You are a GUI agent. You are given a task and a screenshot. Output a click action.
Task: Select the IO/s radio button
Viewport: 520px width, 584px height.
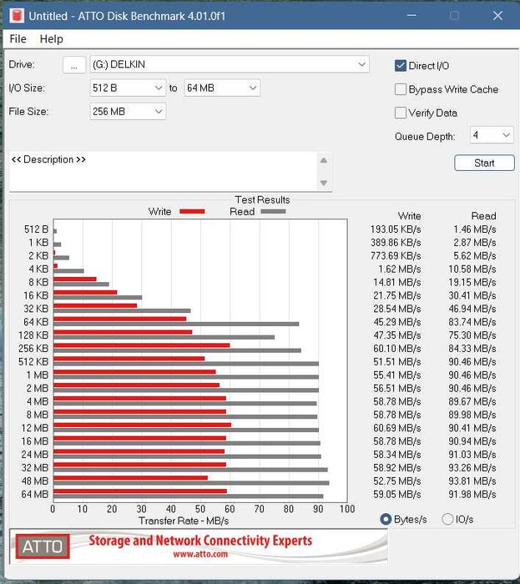[447, 519]
